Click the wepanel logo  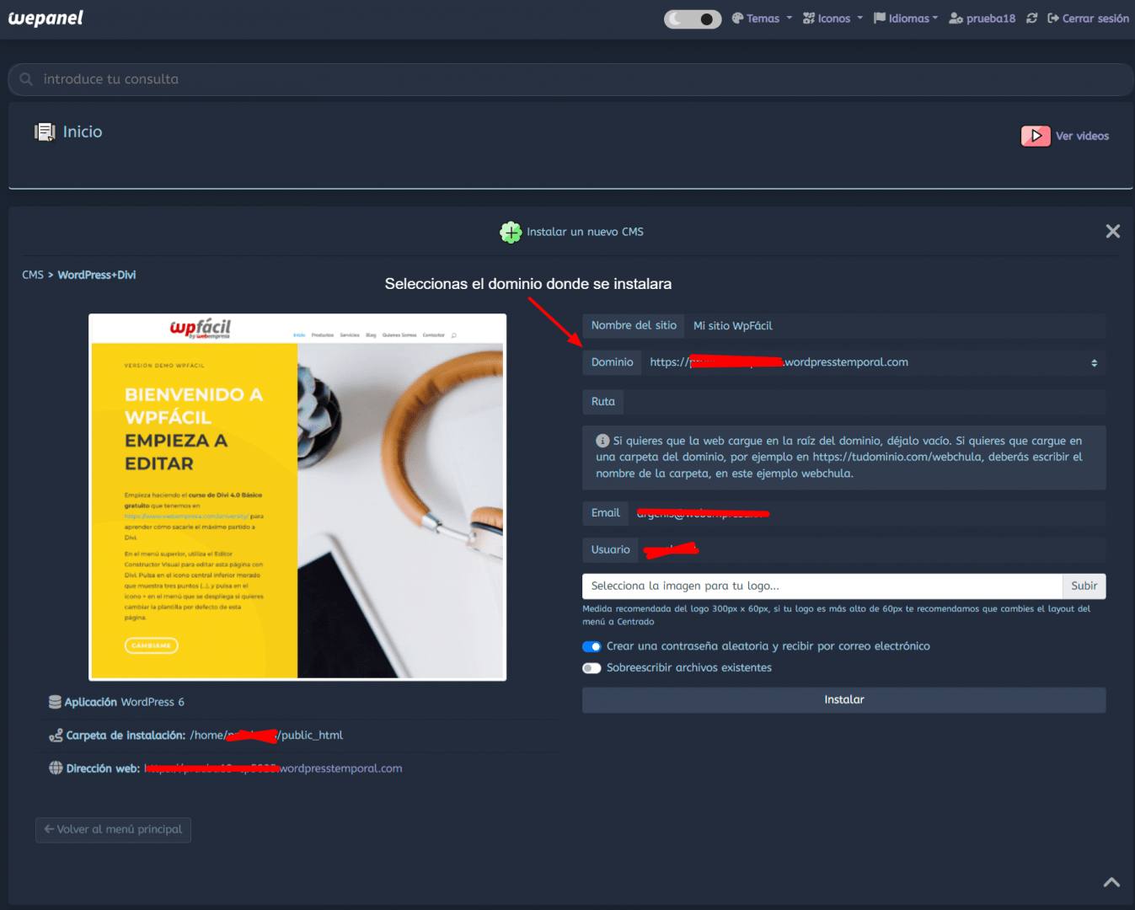46,18
